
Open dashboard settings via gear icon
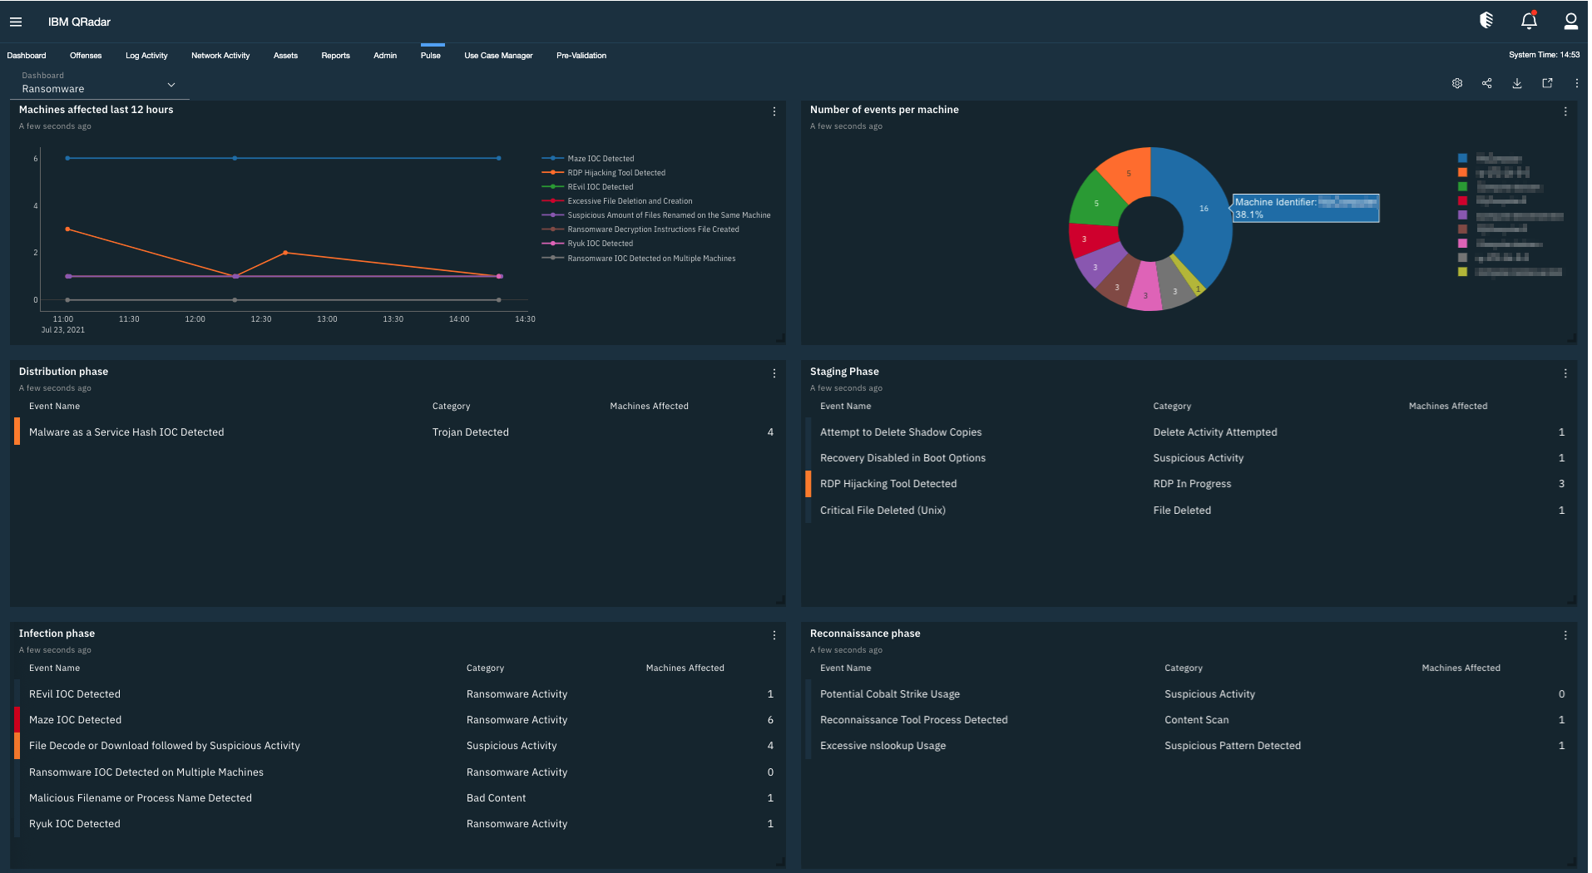point(1456,83)
